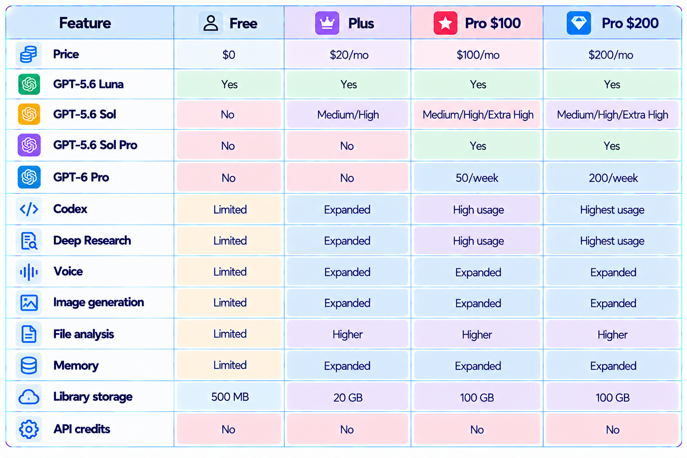Click the Library storage cloud icon
The image size is (687, 458).
tap(29, 397)
